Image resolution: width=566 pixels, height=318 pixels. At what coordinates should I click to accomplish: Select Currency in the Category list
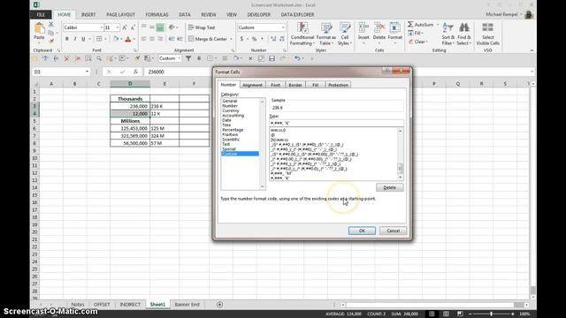tap(231, 110)
